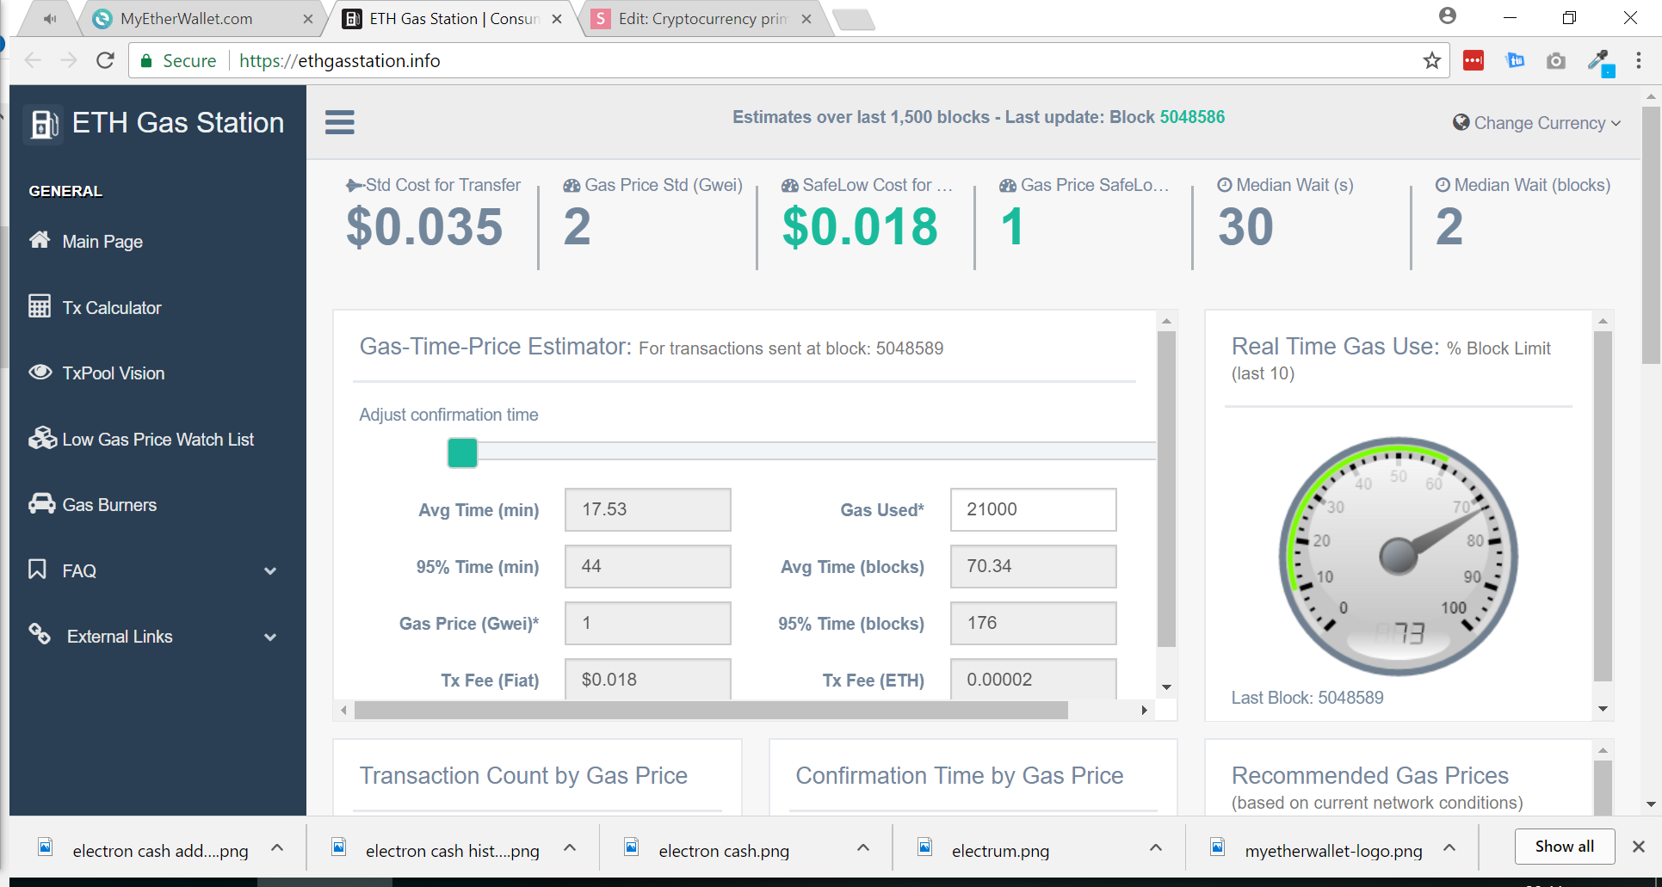The height and width of the screenshot is (887, 1662).
Task: Click the Chrome profile avatar icon
Action: [1448, 16]
